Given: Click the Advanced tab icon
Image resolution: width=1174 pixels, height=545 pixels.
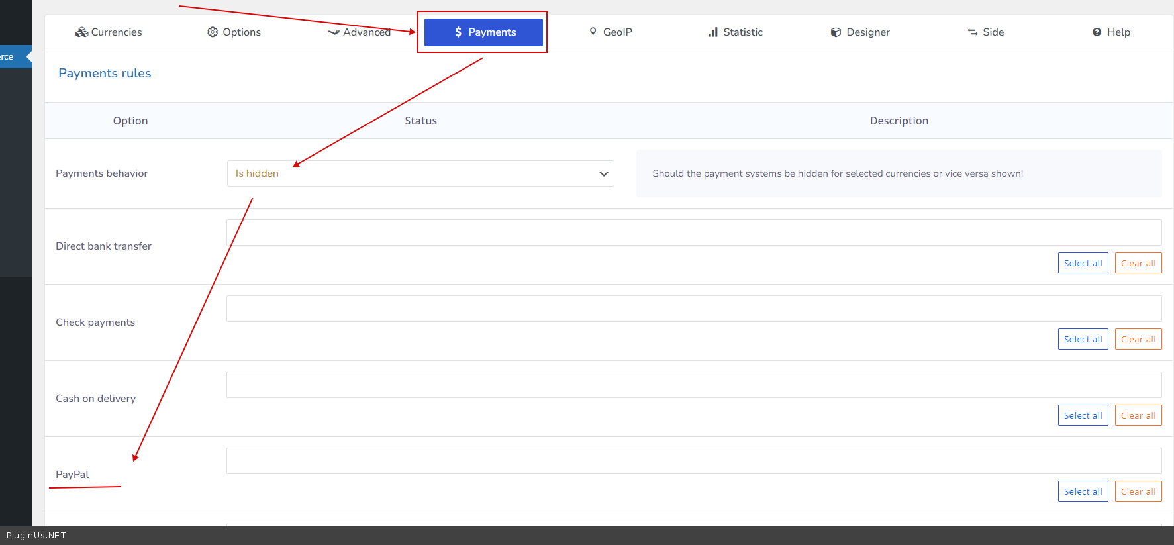Looking at the screenshot, I should click(333, 32).
